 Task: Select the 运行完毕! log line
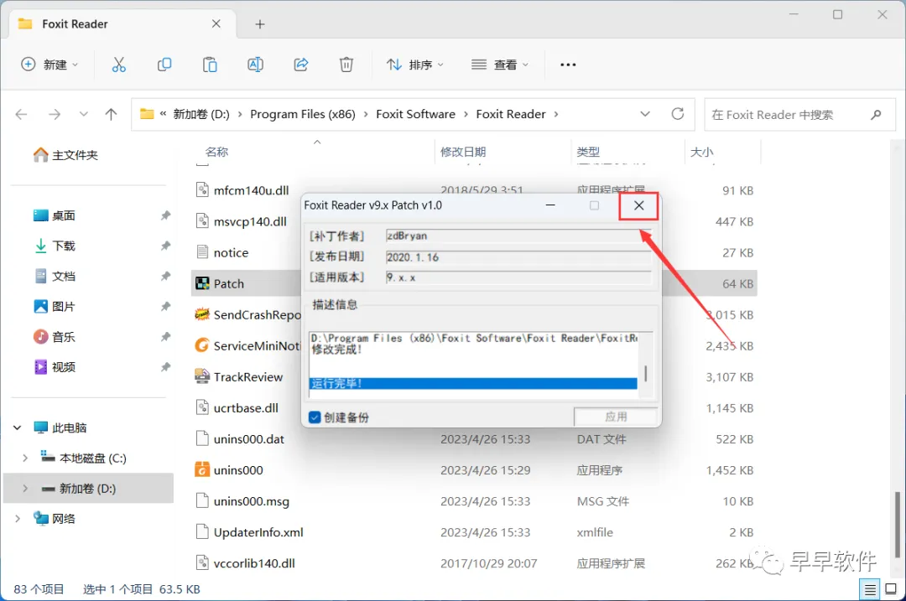point(472,383)
